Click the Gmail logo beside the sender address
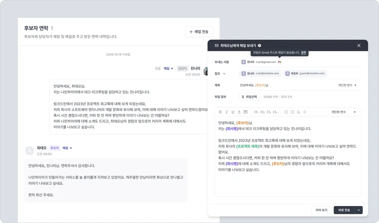The height and width of the screenshot is (223, 379). (280, 62)
